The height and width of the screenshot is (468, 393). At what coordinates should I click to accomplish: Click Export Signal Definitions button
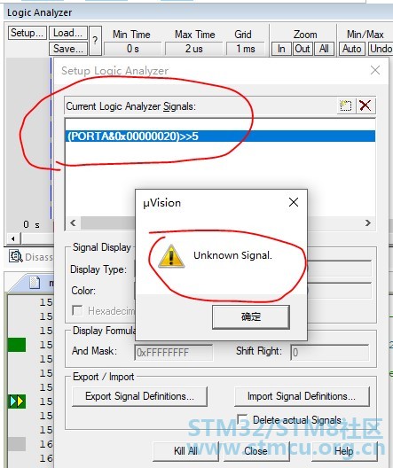pos(139,397)
